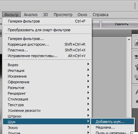The width and height of the screenshot is (138, 134).
Task: Select Галерея фильтров with Ctrl+F shortcut
Action: pos(47,21)
